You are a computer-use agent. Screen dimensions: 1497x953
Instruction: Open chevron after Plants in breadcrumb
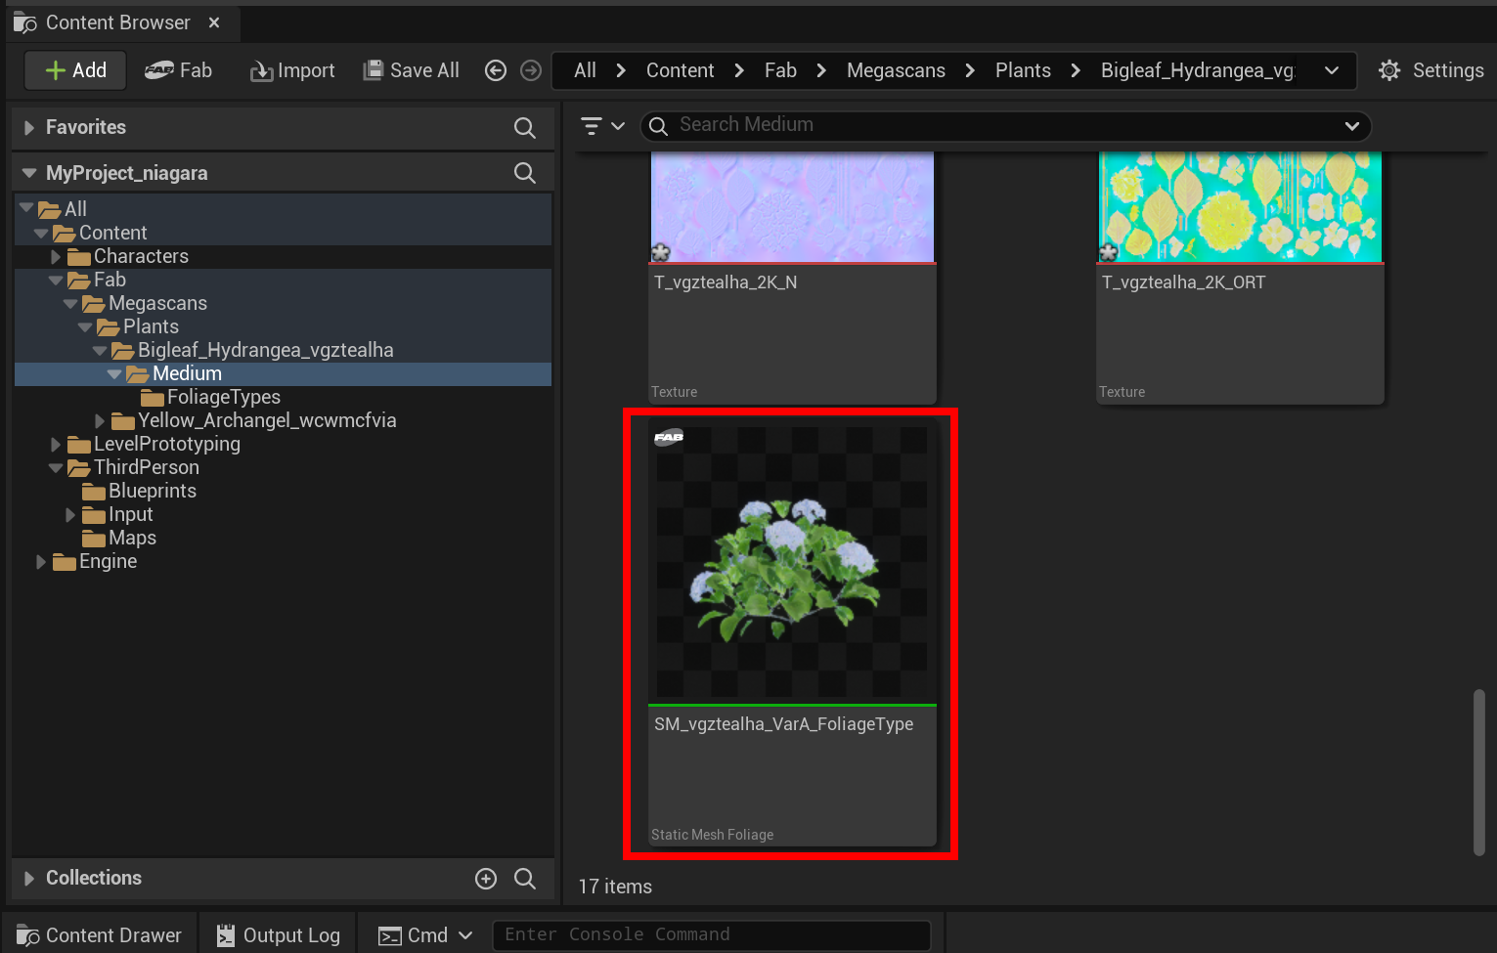pos(1076,70)
